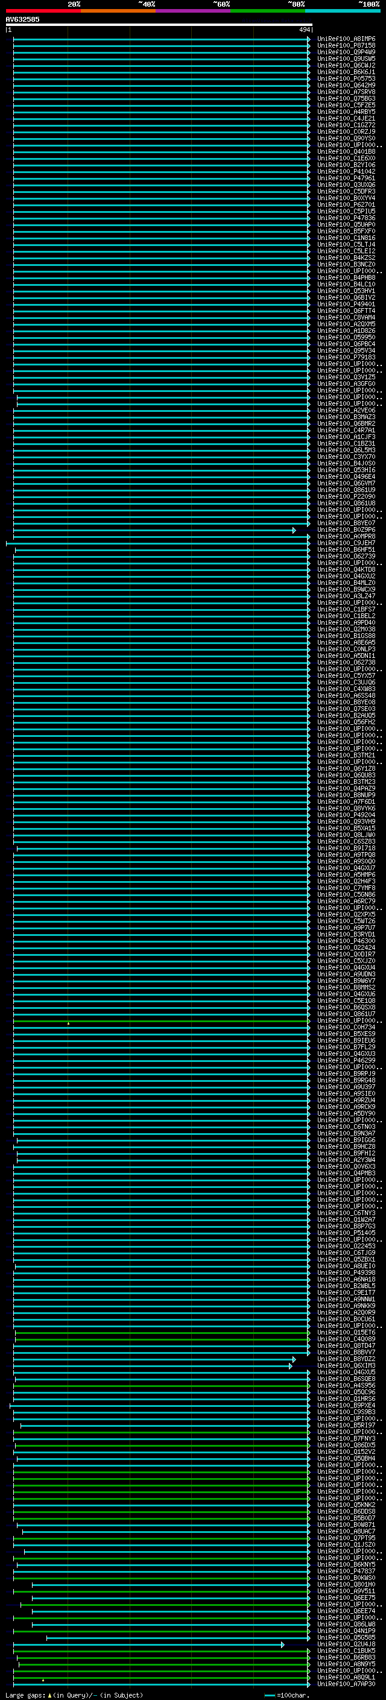The width and height of the screenshot is (386, 1700).
Task: Select the UniRef100_B3NCZ0 label
Action: coord(346,265)
